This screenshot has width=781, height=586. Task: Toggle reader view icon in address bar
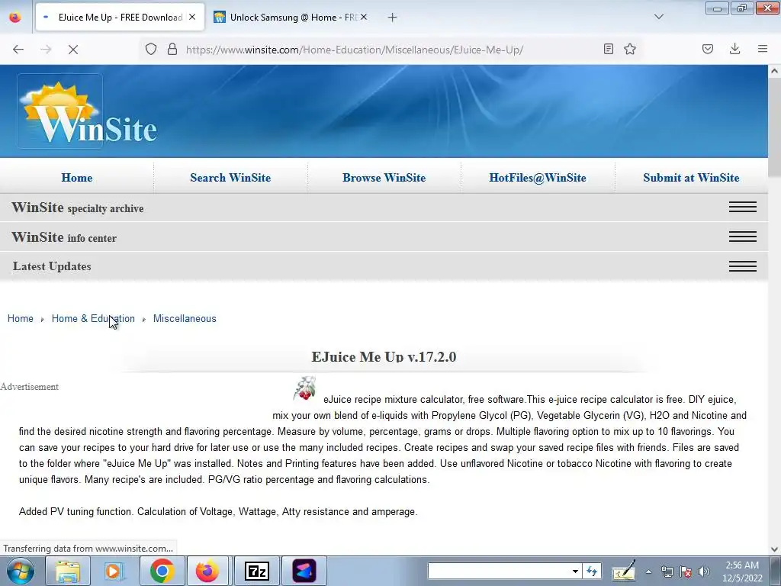[608, 49]
